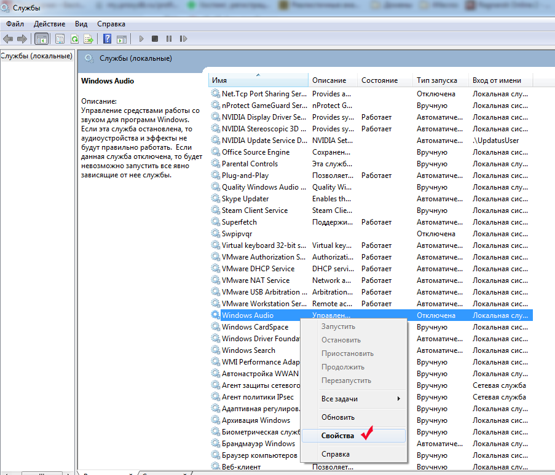Image resolution: width=555 pixels, height=475 pixels.
Task: Open the Действие menu
Action: point(49,24)
